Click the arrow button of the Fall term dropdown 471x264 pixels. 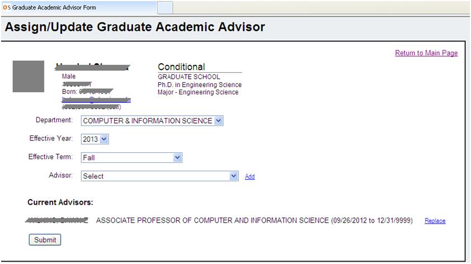pos(177,157)
